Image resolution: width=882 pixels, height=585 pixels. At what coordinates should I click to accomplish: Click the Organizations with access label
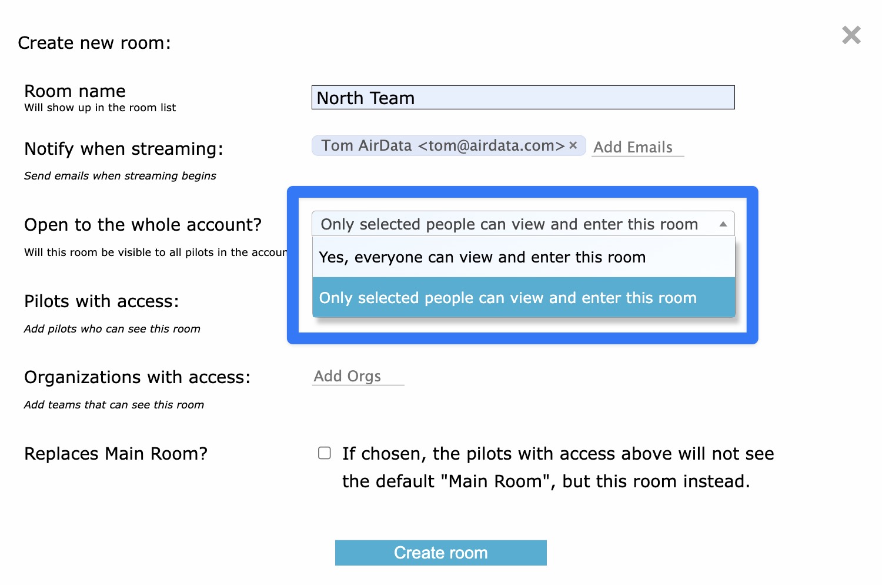coord(138,377)
